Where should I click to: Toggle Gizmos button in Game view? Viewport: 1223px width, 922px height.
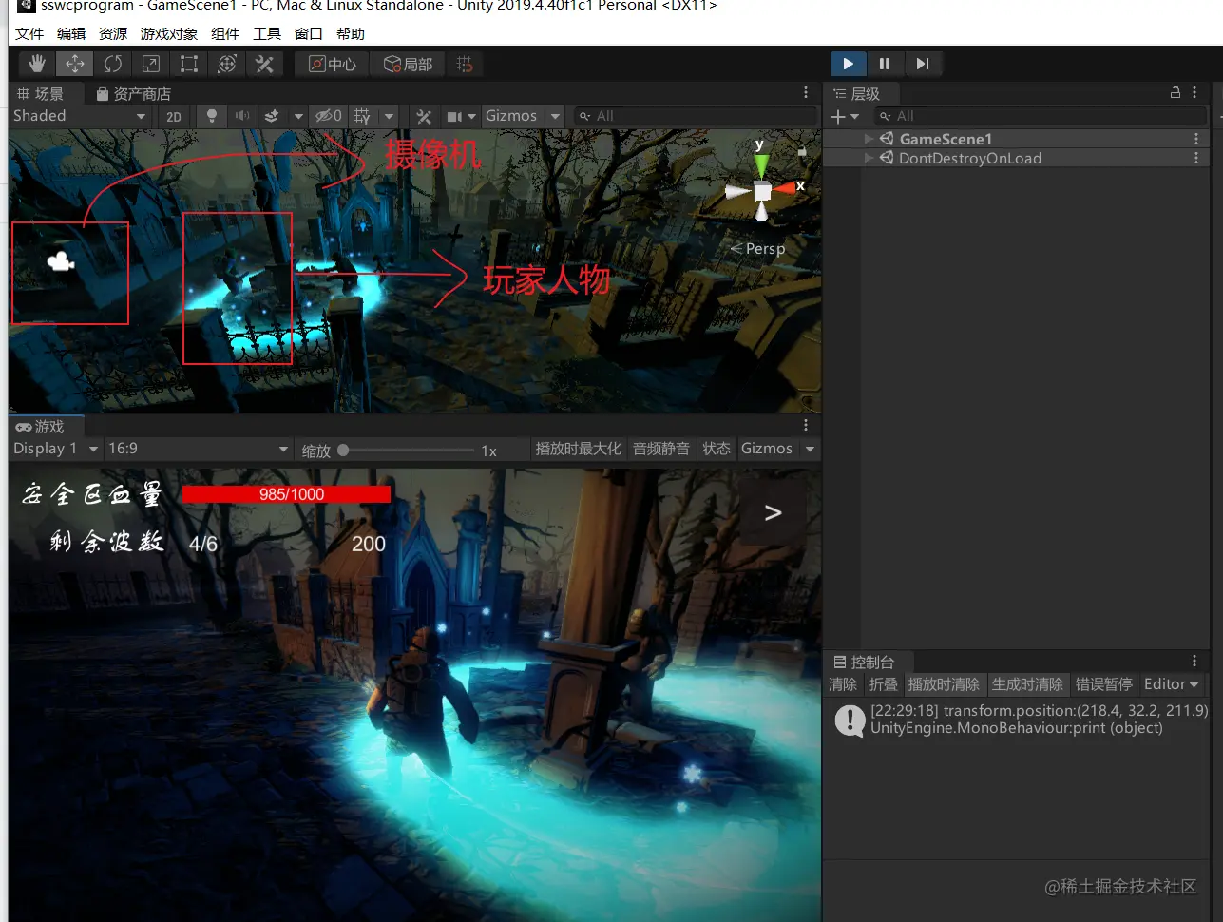[x=767, y=449]
